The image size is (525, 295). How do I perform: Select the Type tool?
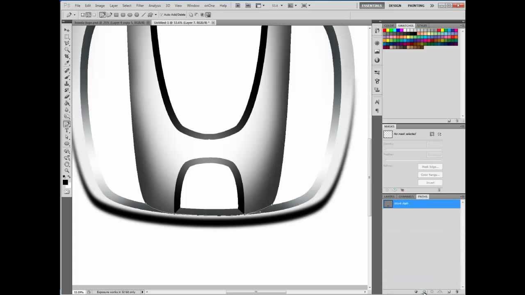pyautogui.click(x=67, y=131)
